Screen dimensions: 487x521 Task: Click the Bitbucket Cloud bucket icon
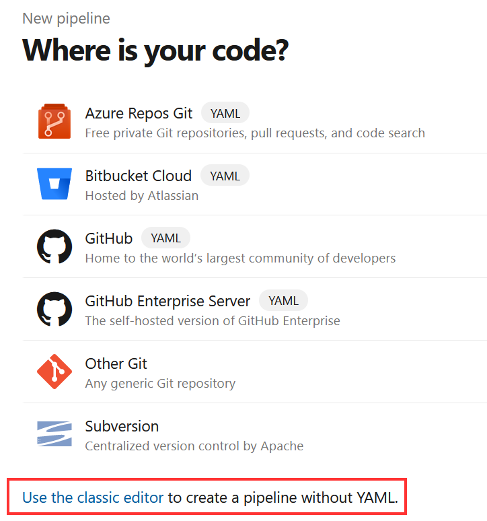pyautogui.click(x=54, y=184)
